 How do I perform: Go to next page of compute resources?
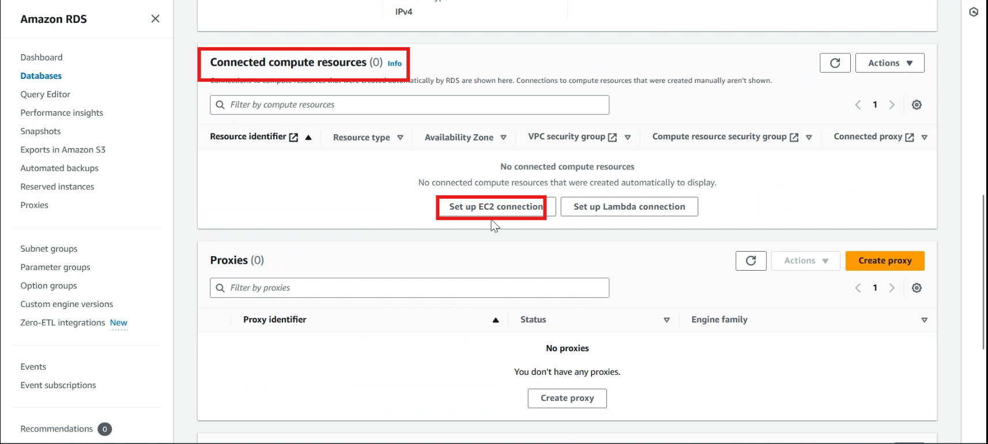click(x=892, y=105)
